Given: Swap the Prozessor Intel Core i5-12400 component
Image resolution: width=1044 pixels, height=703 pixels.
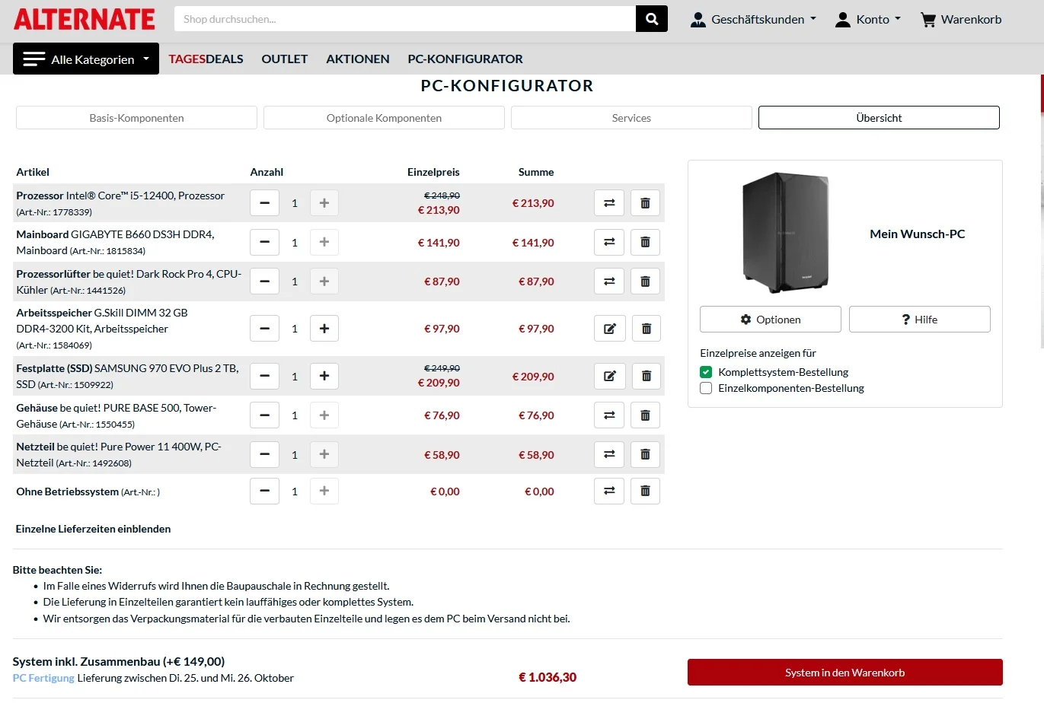Looking at the screenshot, I should pyautogui.click(x=609, y=203).
